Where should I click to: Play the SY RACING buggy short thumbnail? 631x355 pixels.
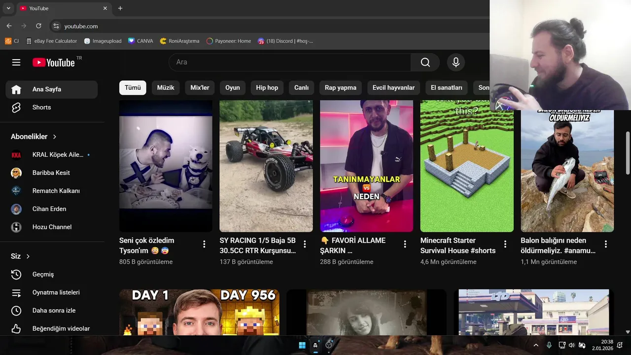tap(266, 166)
